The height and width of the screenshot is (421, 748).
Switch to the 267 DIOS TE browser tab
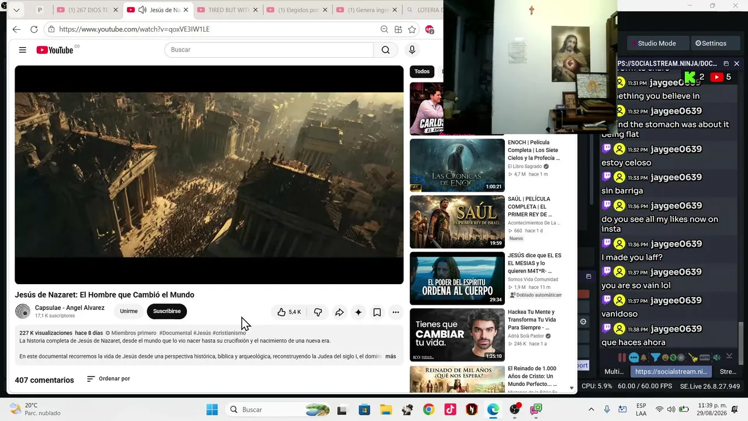[x=88, y=10]
